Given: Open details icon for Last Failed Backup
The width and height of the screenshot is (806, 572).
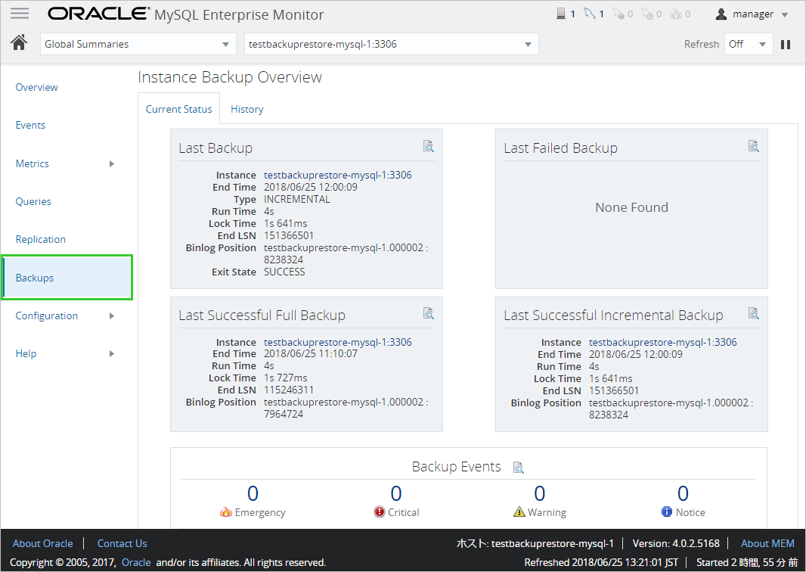Looking at the screenshot, I should [754, 146].
